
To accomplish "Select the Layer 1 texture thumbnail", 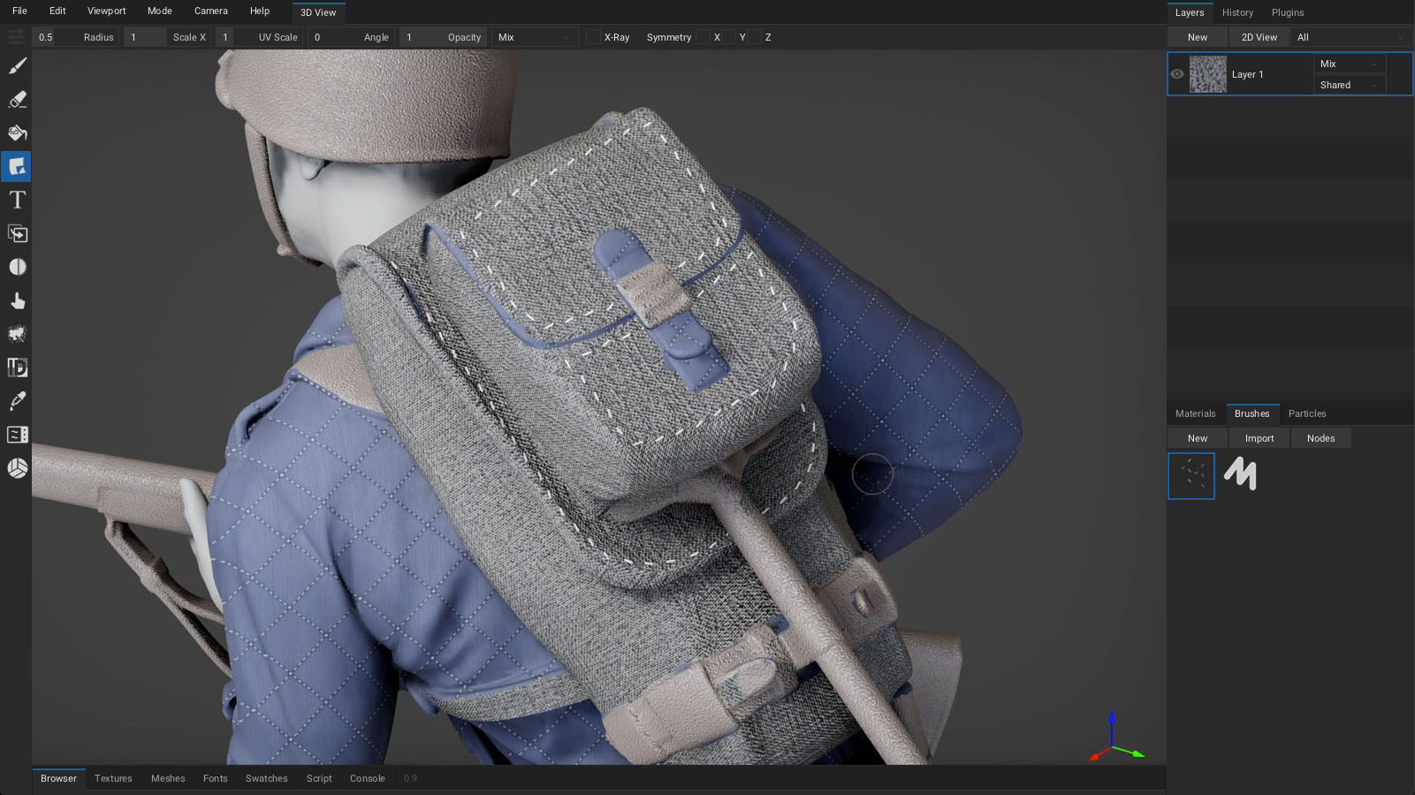I will point(1207,74).
